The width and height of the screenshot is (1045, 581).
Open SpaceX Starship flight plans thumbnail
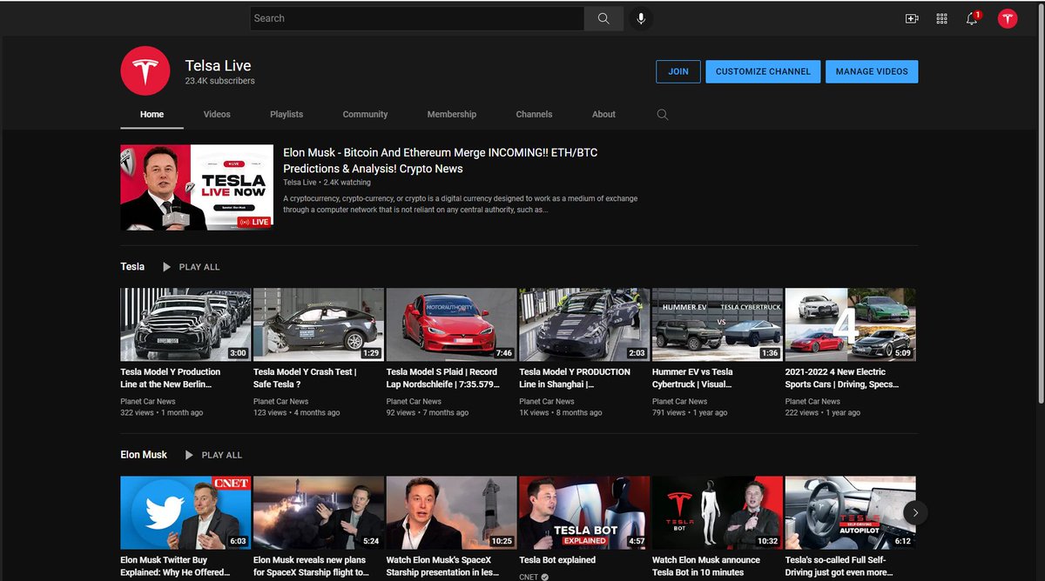[319, 512]
